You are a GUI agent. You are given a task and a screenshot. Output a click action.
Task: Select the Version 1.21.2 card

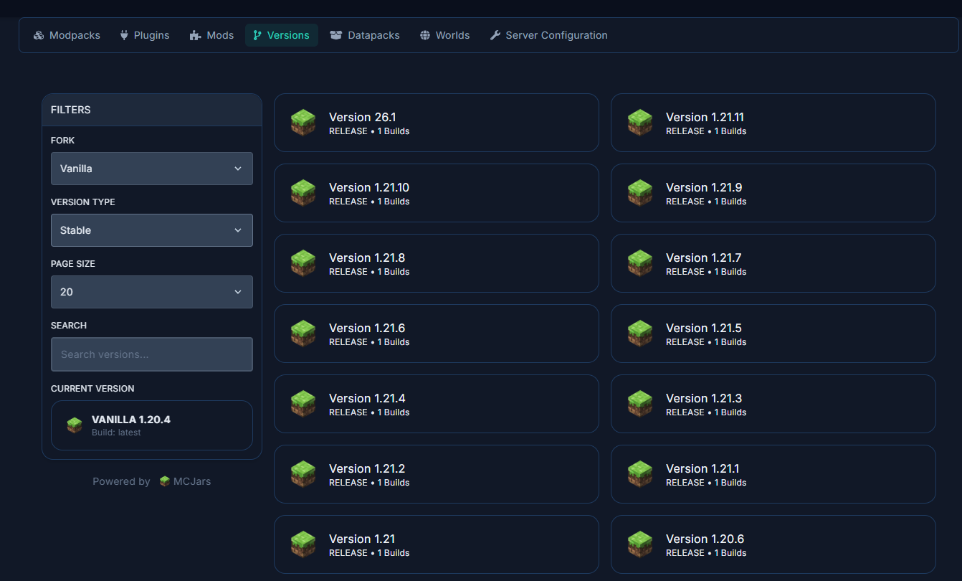pos(436,474)
